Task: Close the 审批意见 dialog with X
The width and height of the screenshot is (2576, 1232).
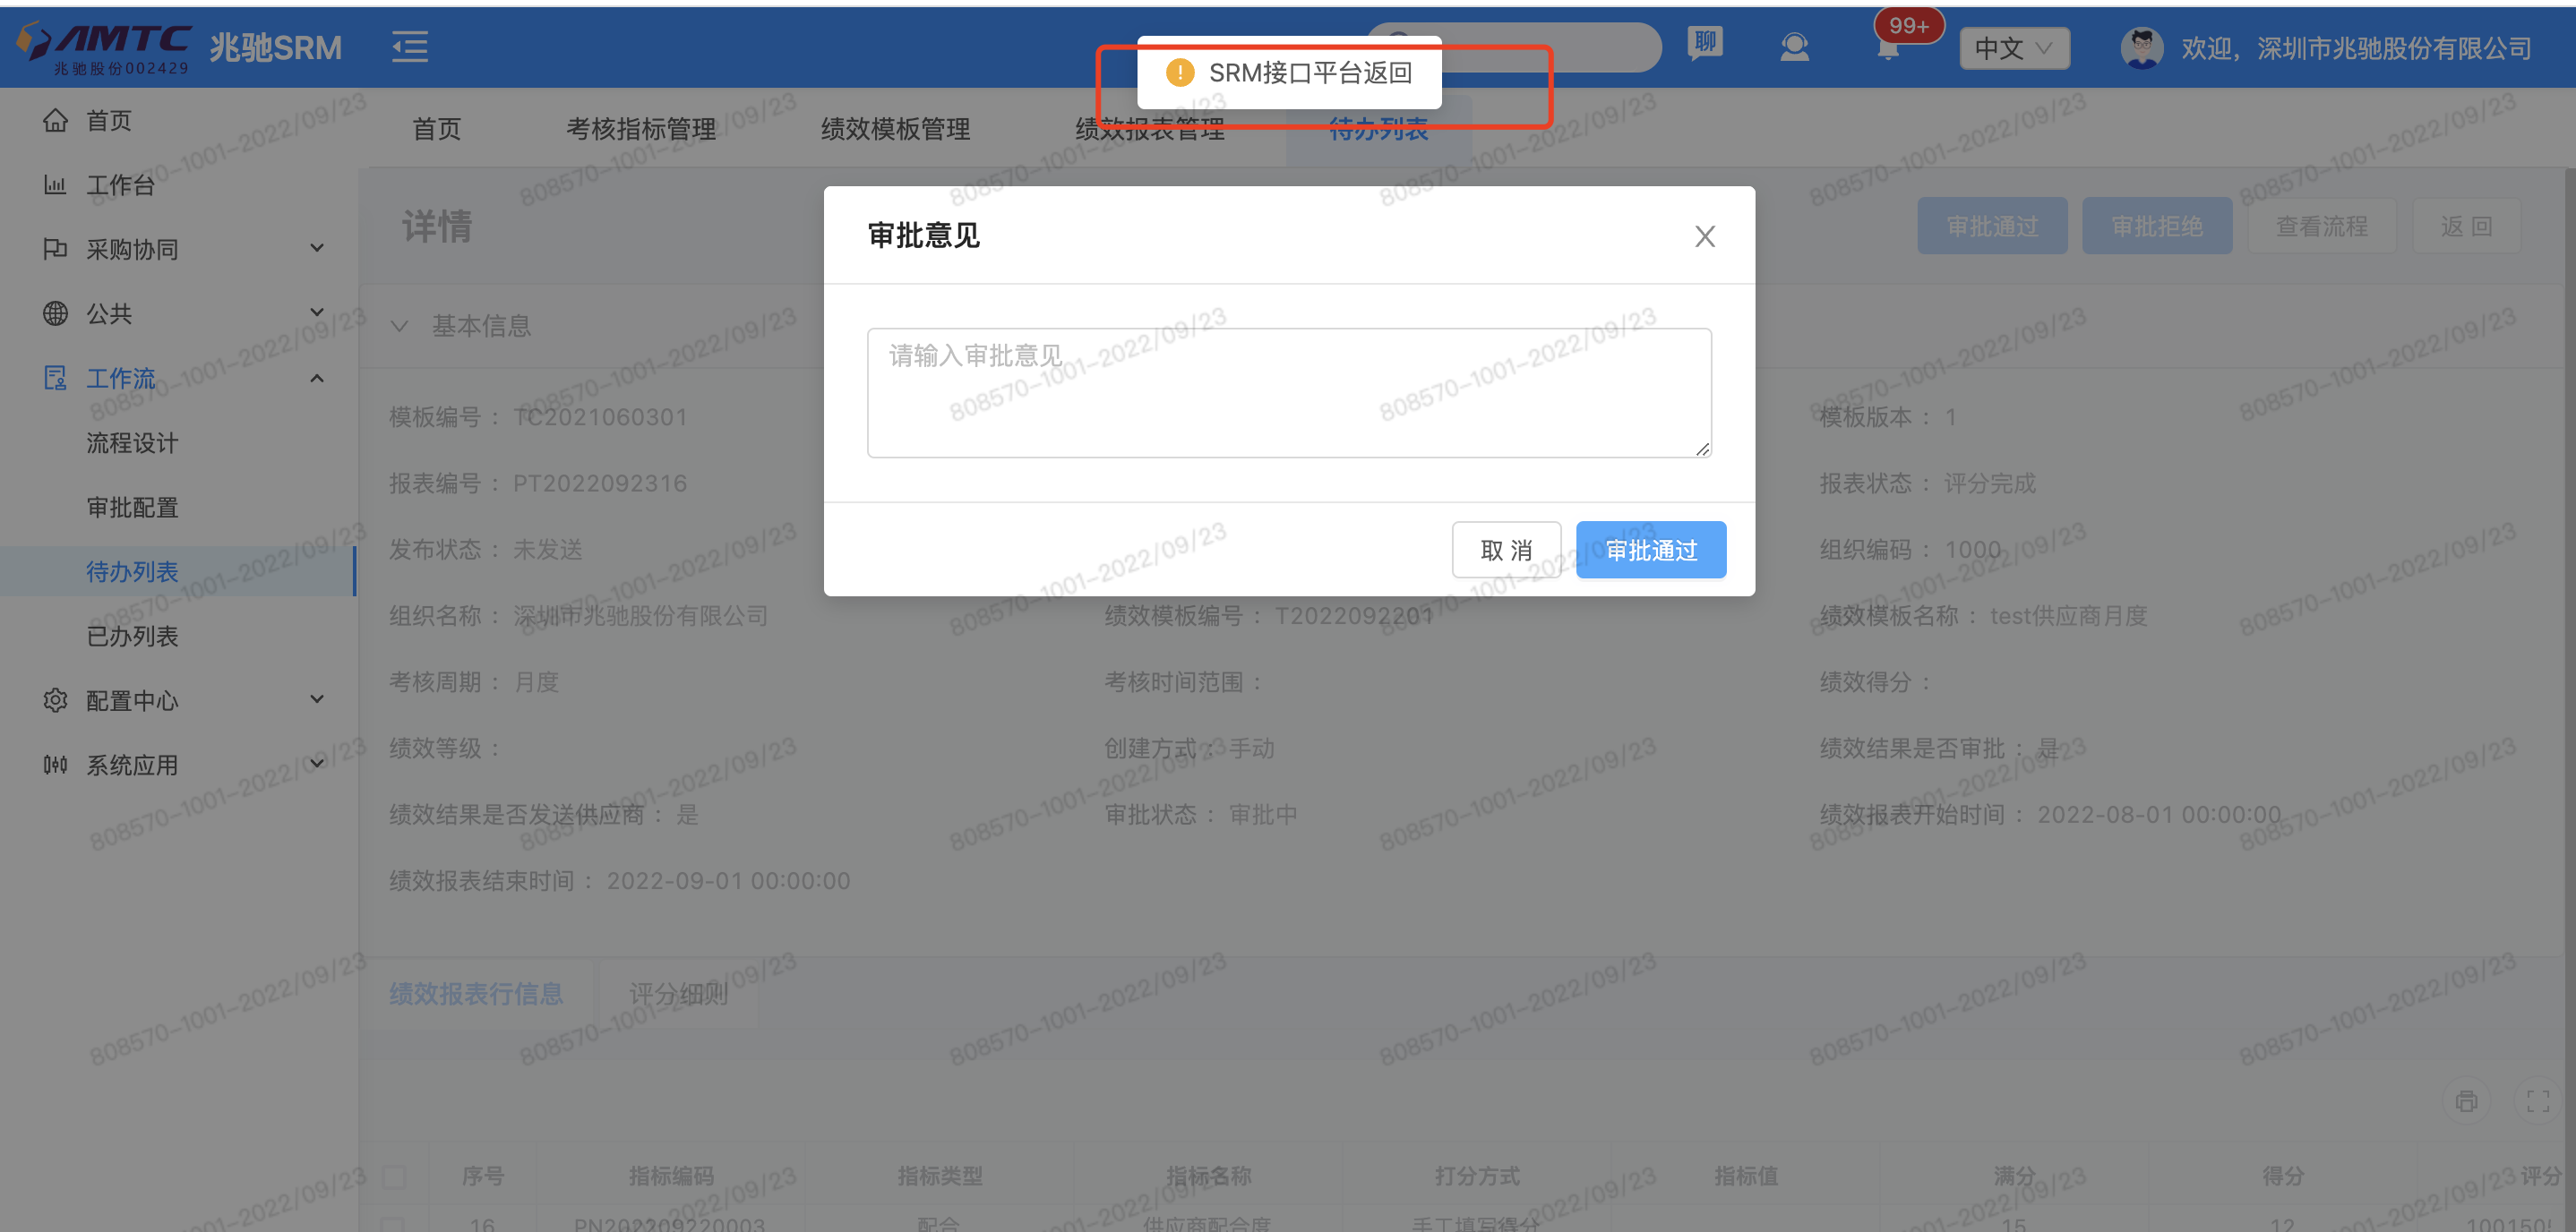Action: (x=1705, y=236)
